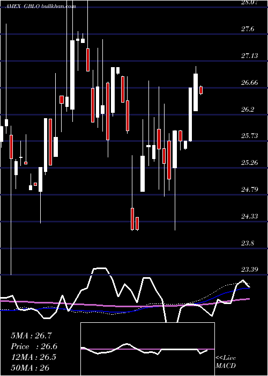The width and height of the screenshot is (268, 376).
Task: Click the 27.6 price axis label
Action: click(x=248, y=29)
